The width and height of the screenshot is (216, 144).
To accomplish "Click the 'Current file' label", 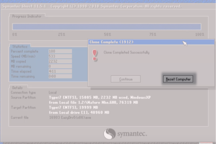I will click(19, 118).
